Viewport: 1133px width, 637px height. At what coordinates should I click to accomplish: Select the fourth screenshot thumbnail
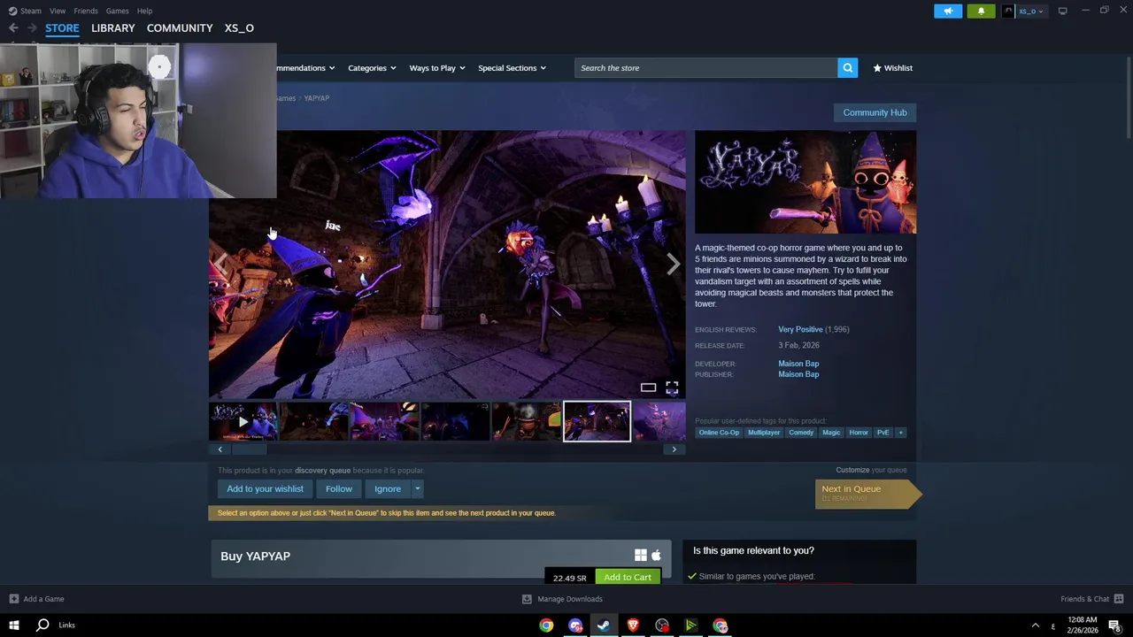tap(455, 421)
